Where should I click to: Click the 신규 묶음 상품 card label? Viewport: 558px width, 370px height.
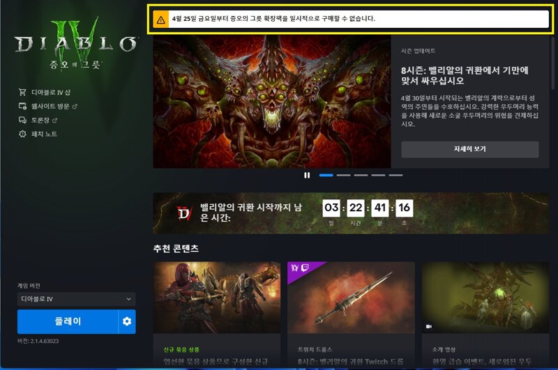pyautogui.click(x=181, y=350)
